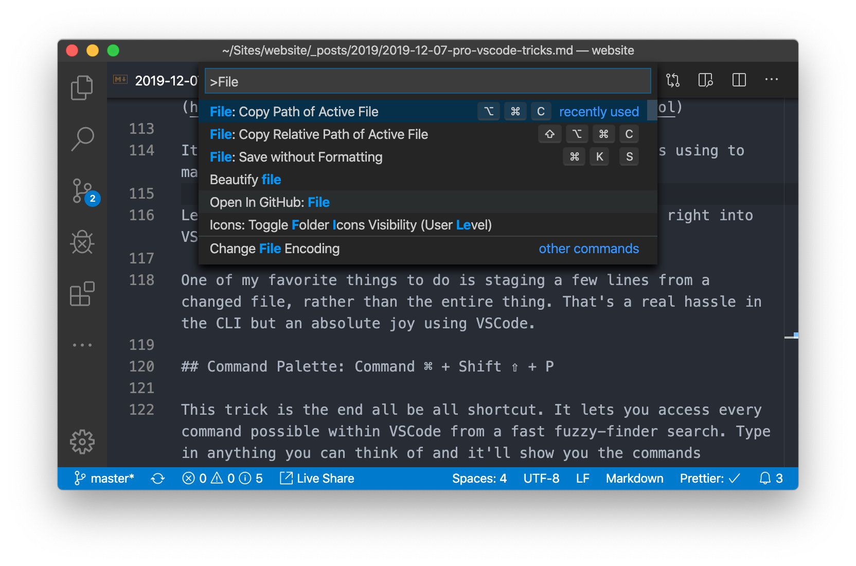Open preview to the side icon
Screen dimensions: 856x566
click(705, 80)
